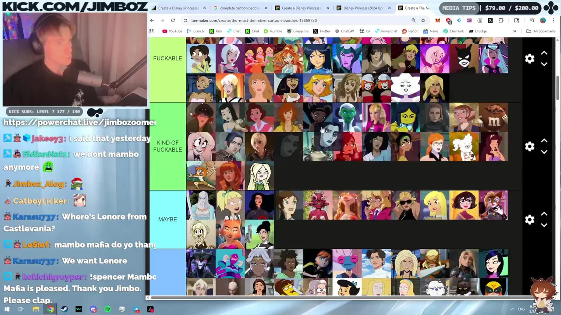
Task: Open the MetaMask fox extension
Action: click(x=437, y=21)
